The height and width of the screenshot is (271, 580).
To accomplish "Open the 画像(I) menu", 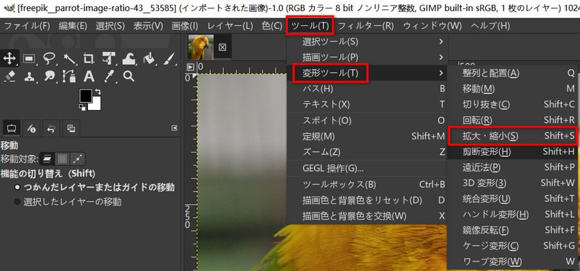I will pos(185,26).
